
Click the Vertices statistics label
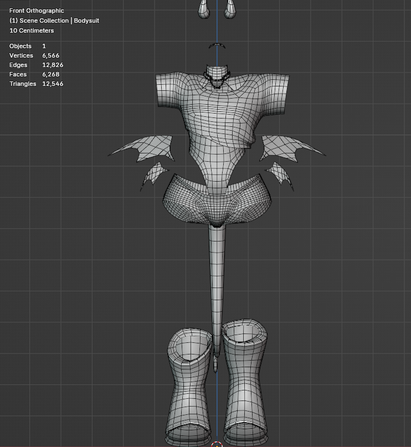coord(21,55)
